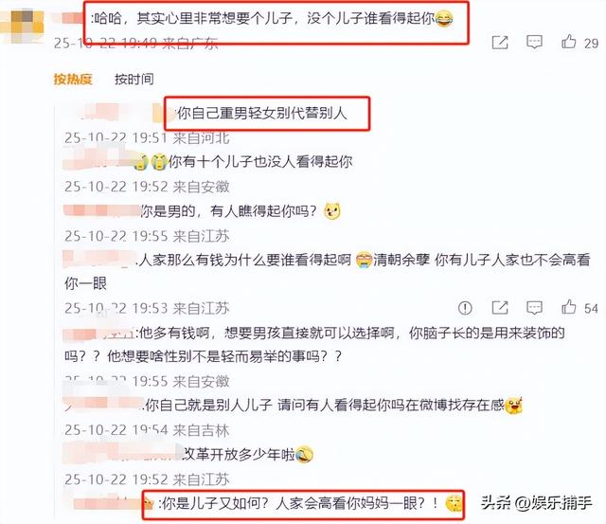The height and width of the screenshot is (524, 606).
Task: Click the 改革开放多少年啦 reply
Action: click(238, 454)
